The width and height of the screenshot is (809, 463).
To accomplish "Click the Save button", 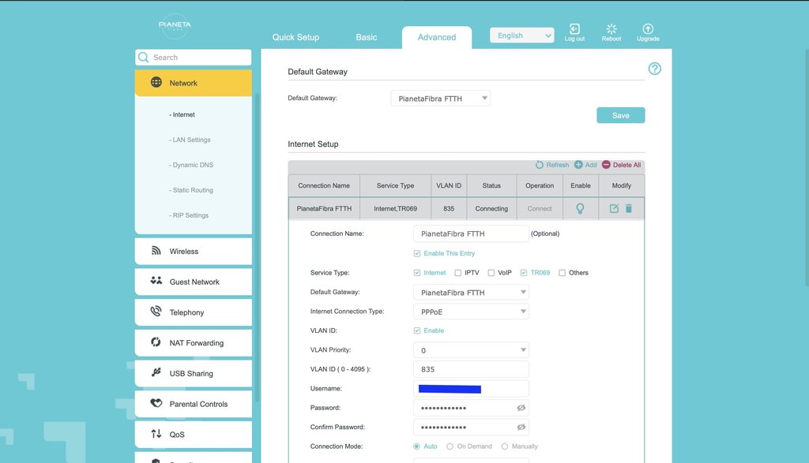I will click(621, 115).
